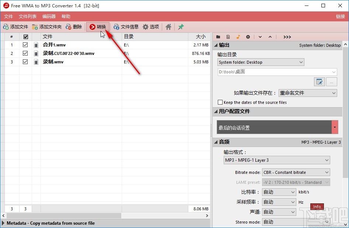Open the 帮助 menu
This screenshot has width=349, height=228.
(x=65, y=16)
